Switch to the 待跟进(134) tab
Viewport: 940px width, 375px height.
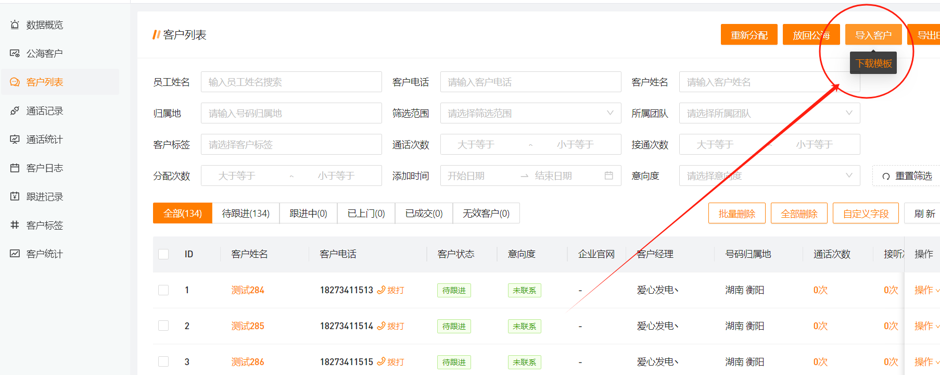tap(246, 213)
